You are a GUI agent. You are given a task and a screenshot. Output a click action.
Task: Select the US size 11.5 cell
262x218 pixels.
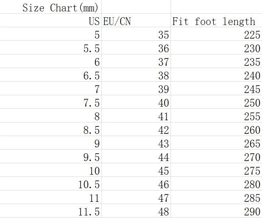pos(89,212)
